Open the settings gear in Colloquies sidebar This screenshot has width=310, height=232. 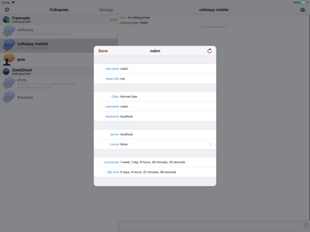(7, 10)
